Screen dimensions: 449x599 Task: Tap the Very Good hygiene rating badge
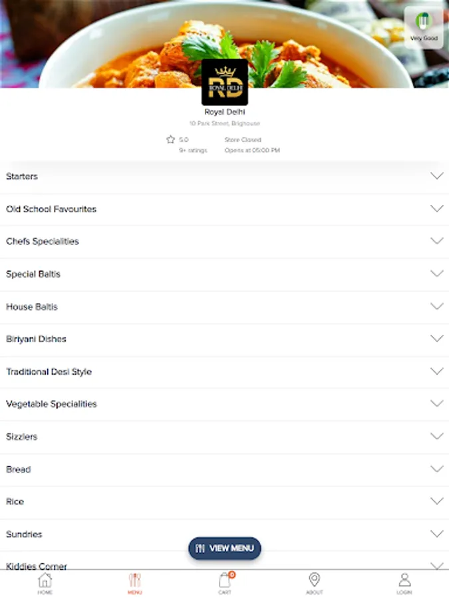(x=424, y=27)
